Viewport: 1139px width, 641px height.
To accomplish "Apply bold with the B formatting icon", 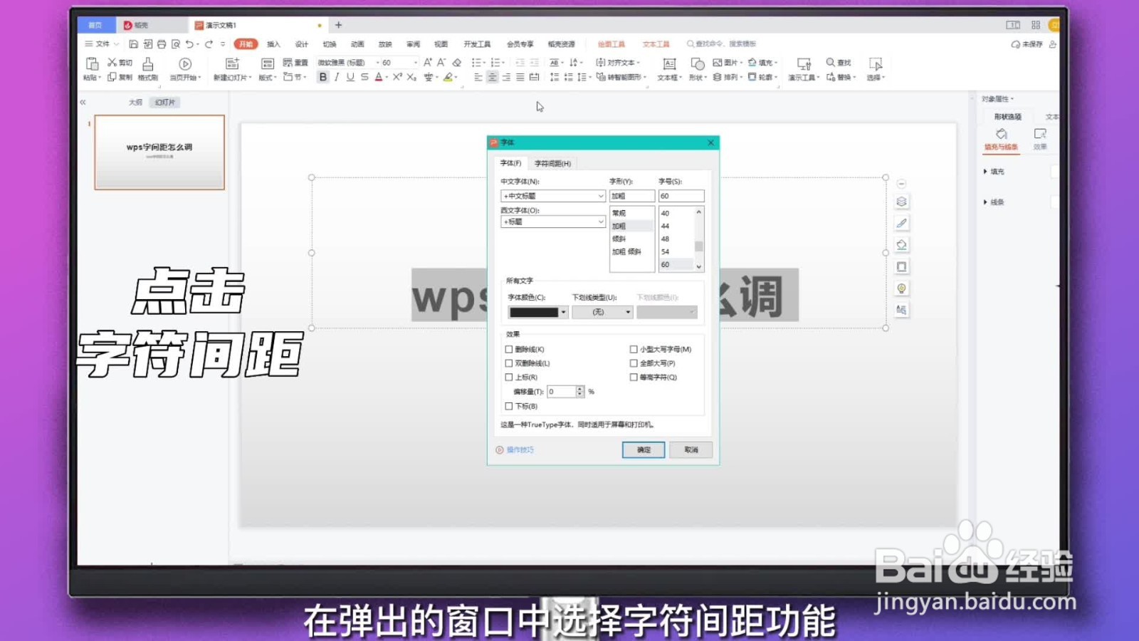I will (324, 77).
